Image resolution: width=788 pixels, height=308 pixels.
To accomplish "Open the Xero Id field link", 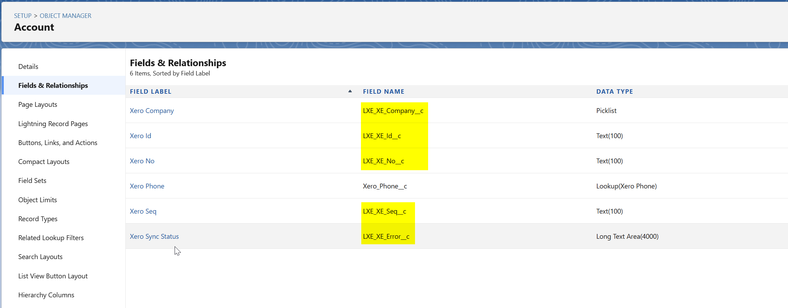I will click(141, 136).
